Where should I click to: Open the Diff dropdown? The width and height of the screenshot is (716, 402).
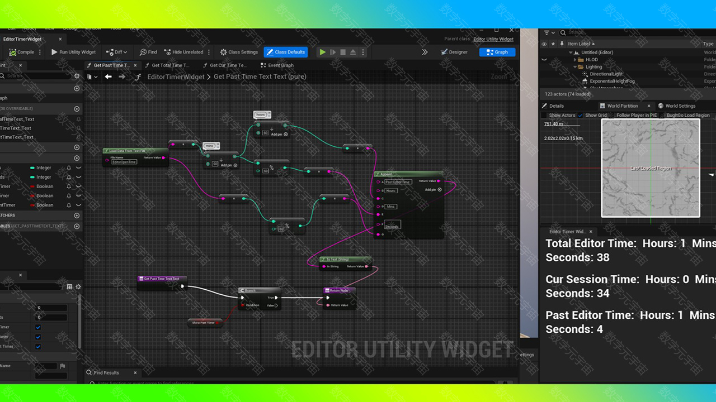click(x=117, y=52)
